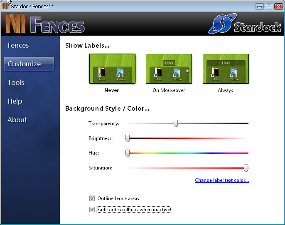Viewport: 285px width, 225px height.
Task: Select the Customize sidebar tab
Action: (29, 64)
